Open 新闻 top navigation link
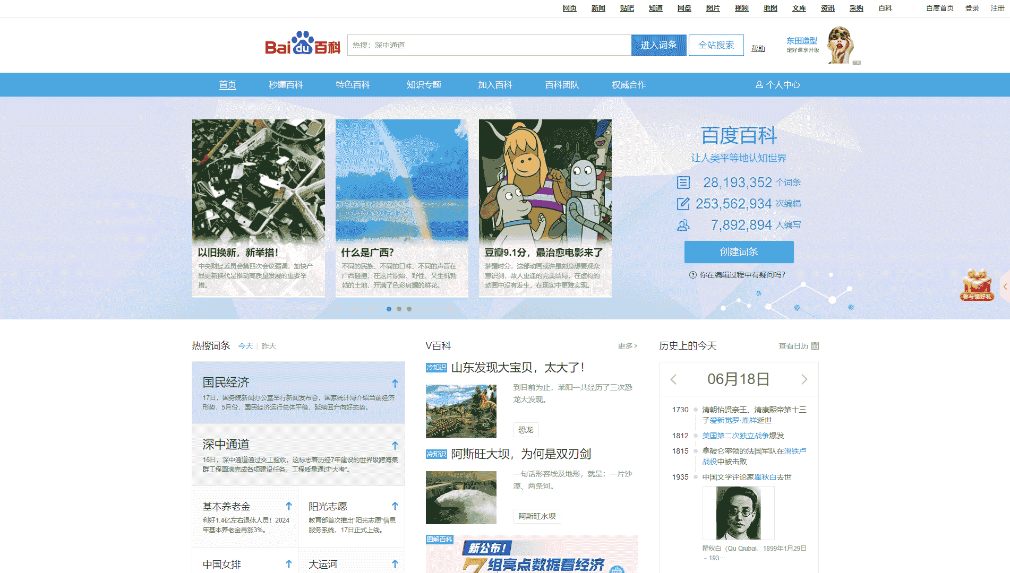Image resolution: width=1010 pixels, height=573 pixels. 598,8
